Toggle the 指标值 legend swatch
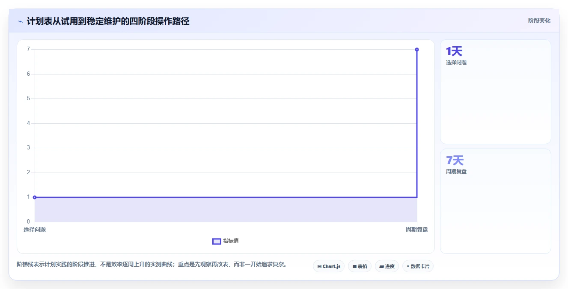Viewport: 568px width, 289px height. click(x=217, y=241)
